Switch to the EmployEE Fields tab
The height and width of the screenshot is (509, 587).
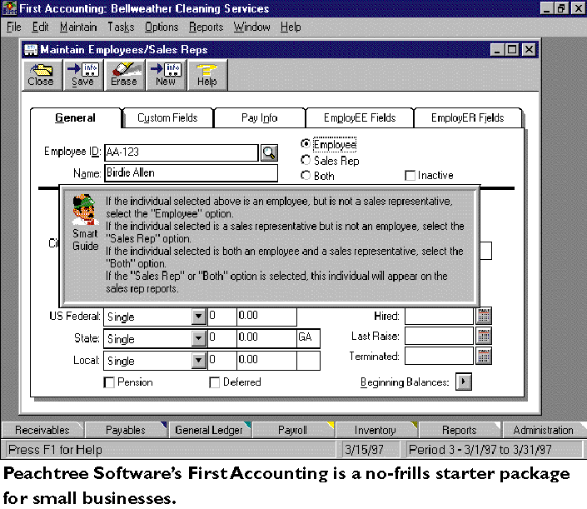click(360, 118)
